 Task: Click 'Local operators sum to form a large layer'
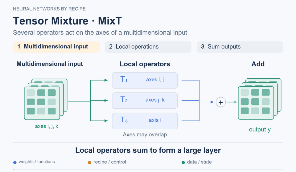[148, 150]
